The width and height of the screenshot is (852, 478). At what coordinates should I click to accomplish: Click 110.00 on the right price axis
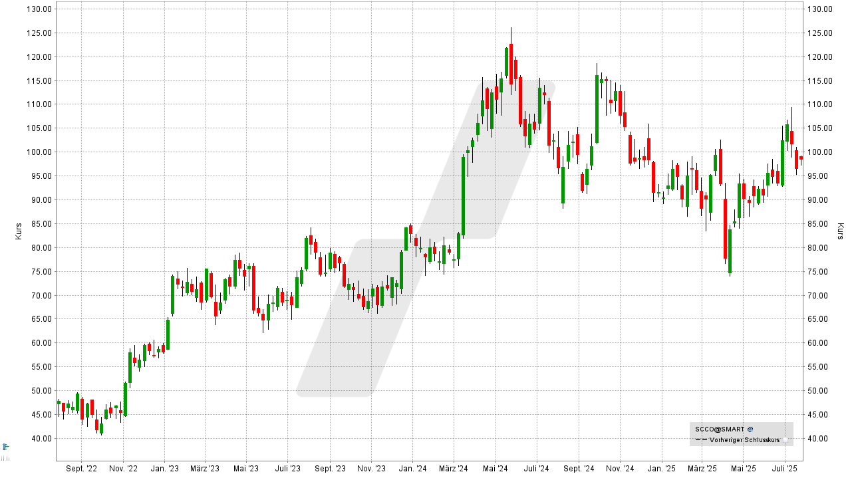click(x=819, y=104)
